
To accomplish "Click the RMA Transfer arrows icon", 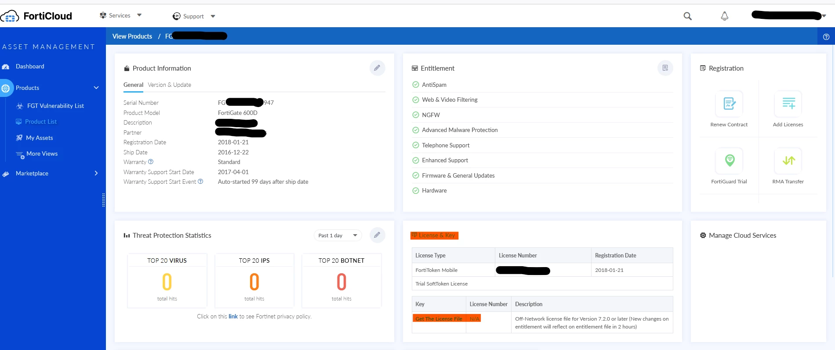I will point(788,161).
